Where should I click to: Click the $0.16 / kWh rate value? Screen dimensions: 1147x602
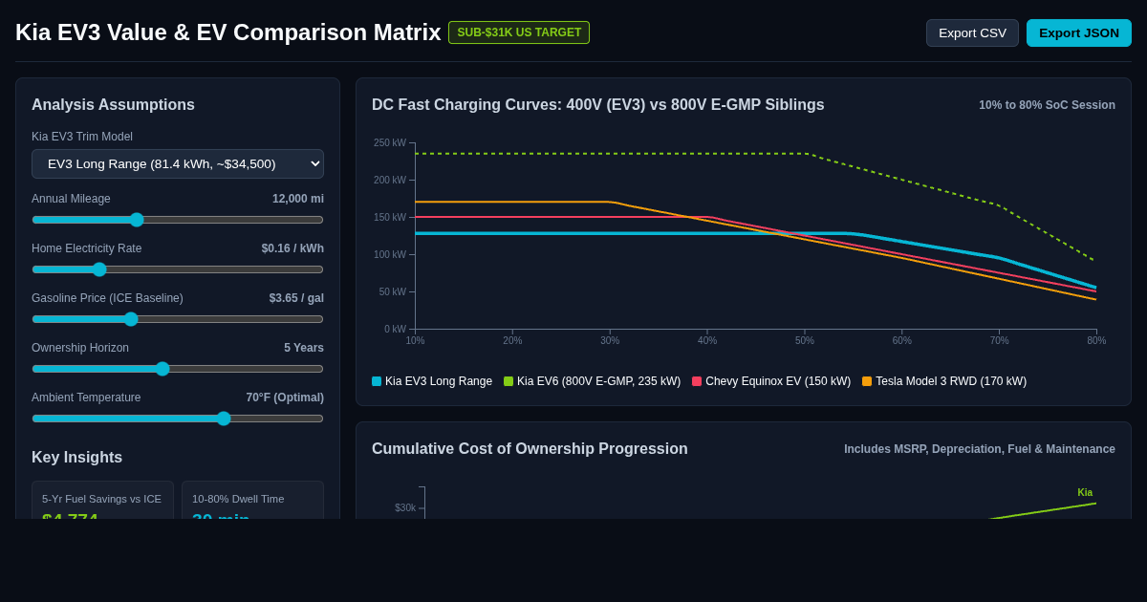tap(292, 248)
